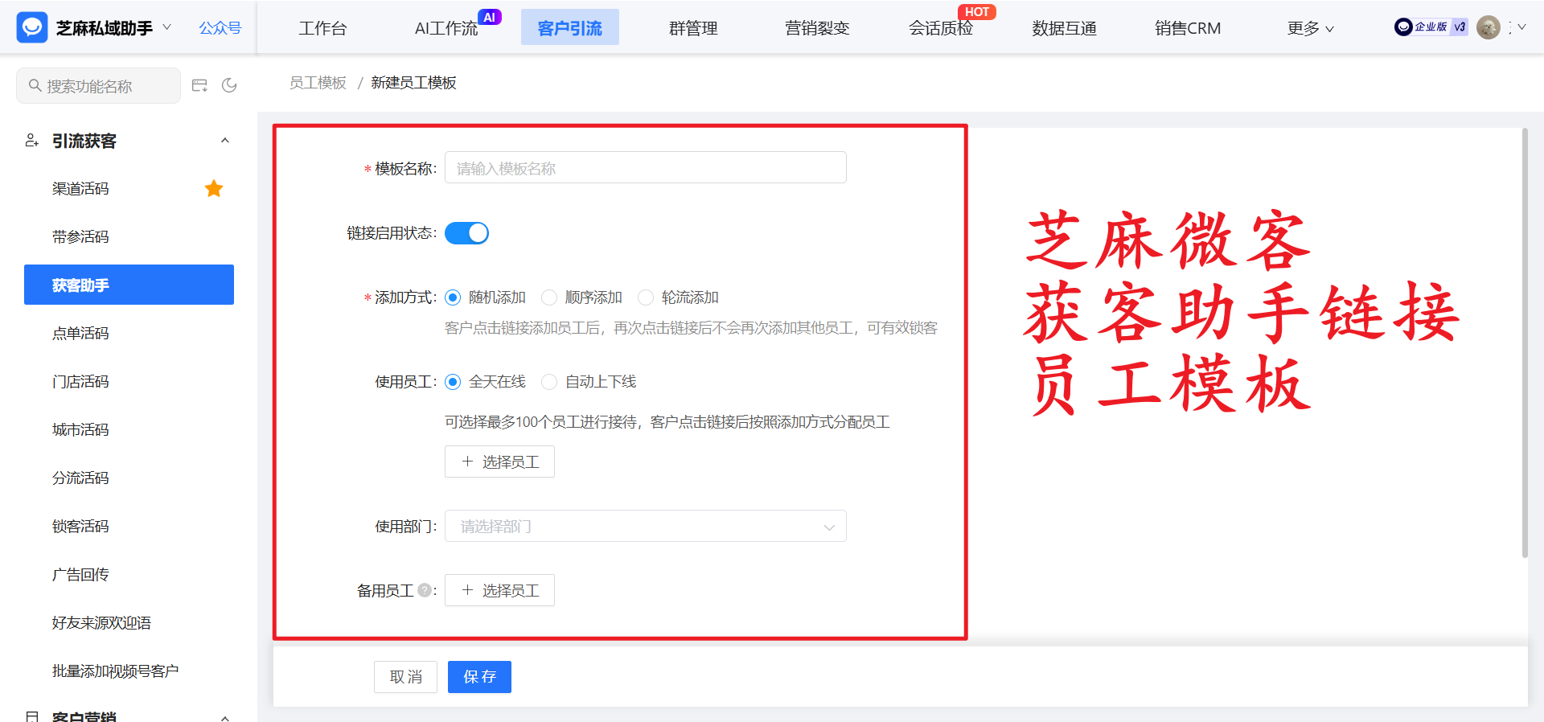Open the AI工作流 tab
This screenshot has width=1544, height=722.
446,28
